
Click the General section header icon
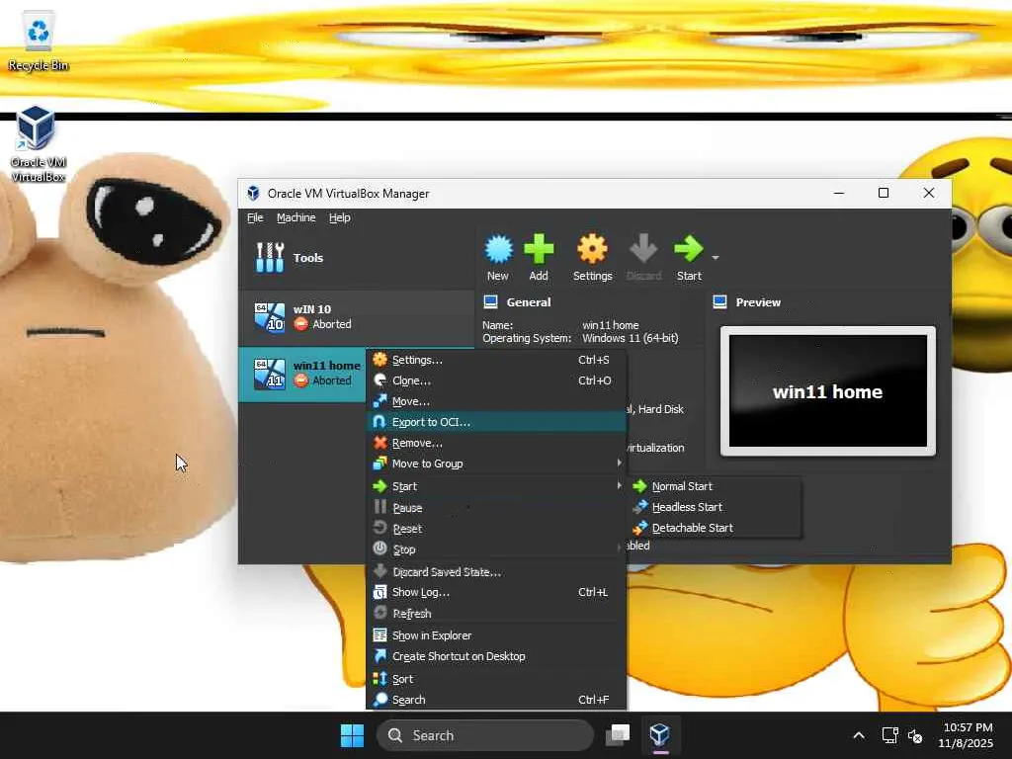[490, 302]
